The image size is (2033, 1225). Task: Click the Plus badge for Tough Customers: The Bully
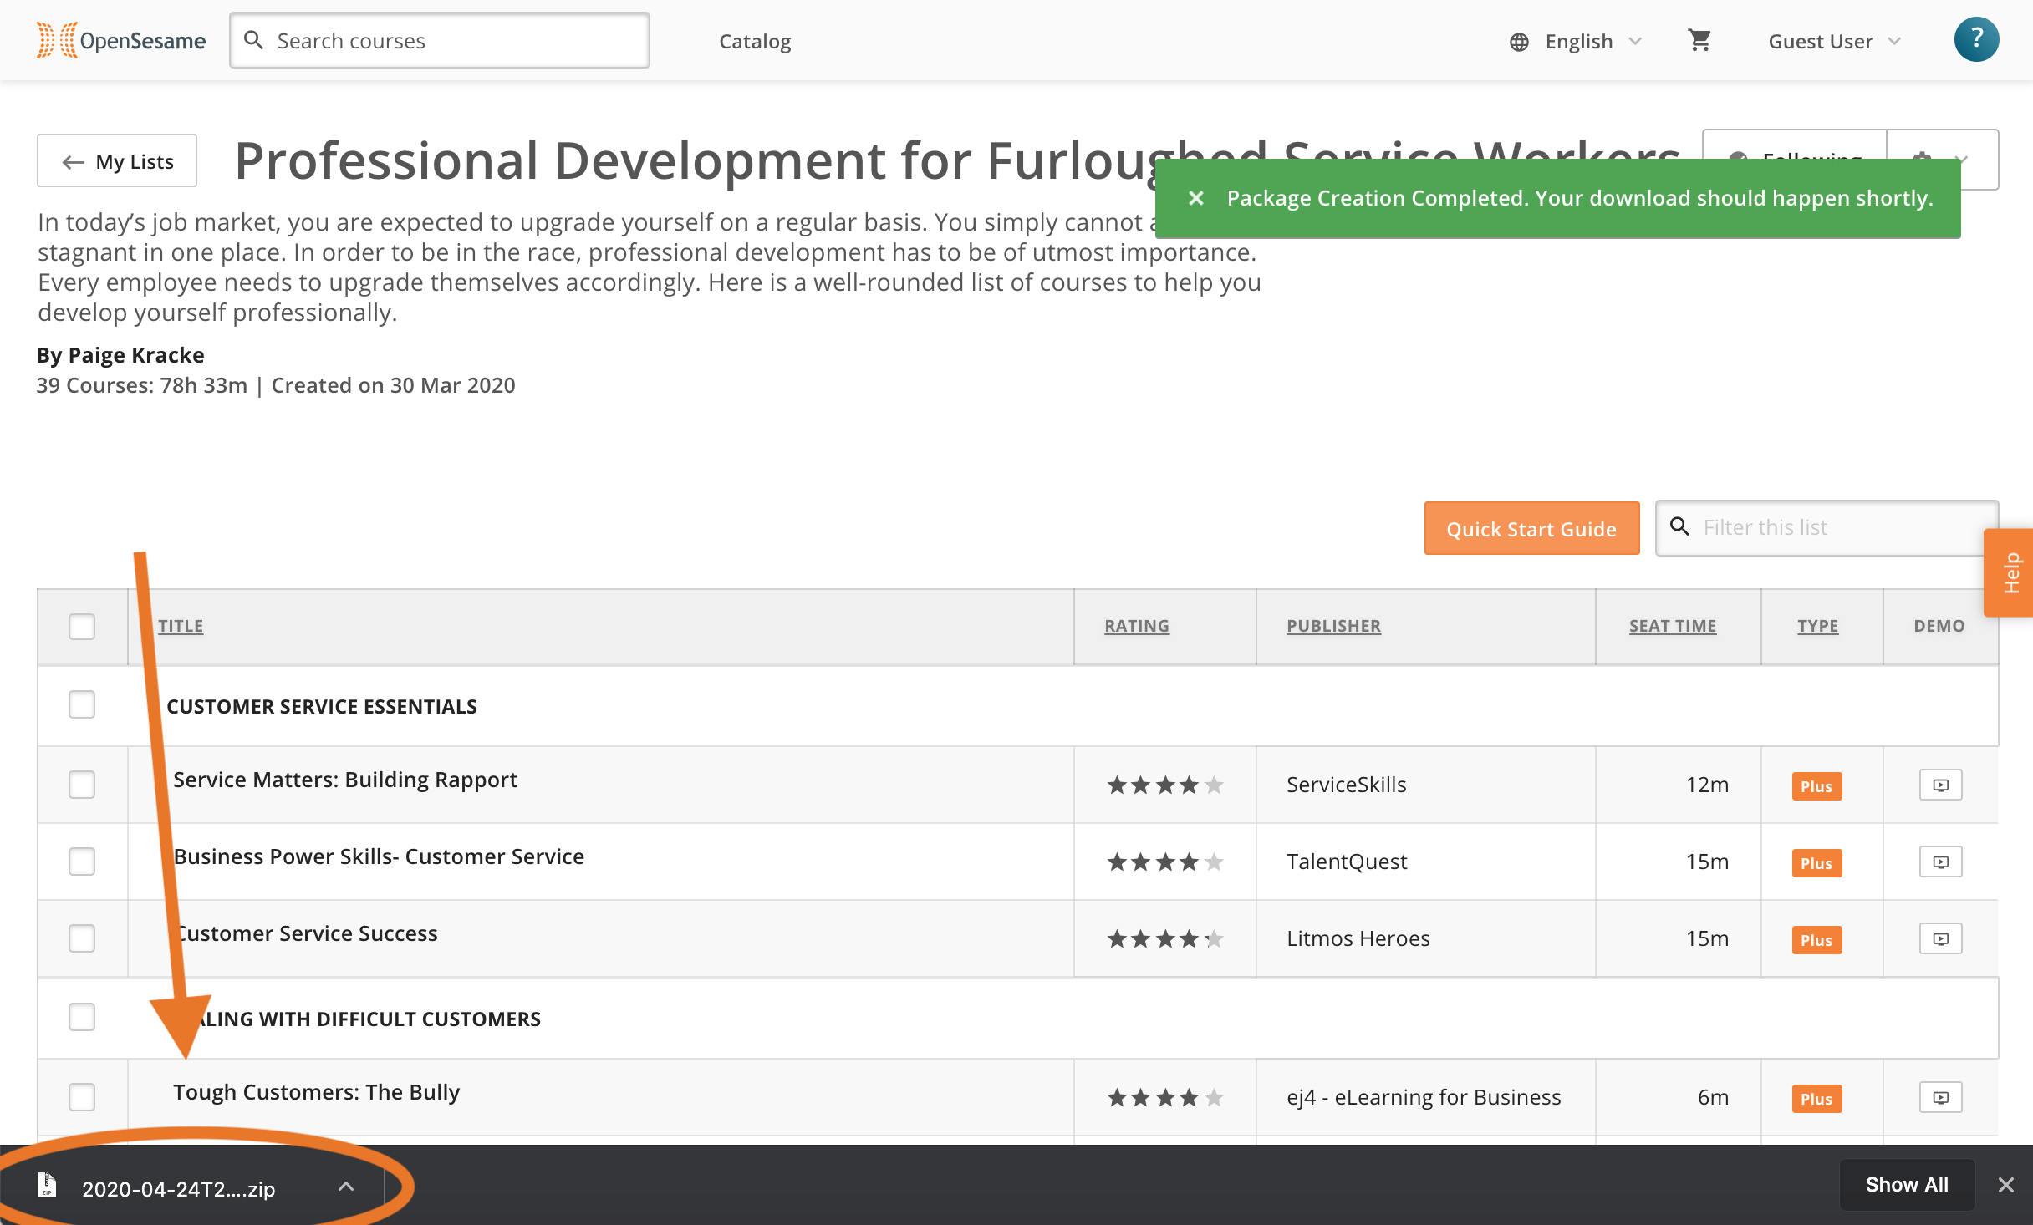(1816, 1099)
